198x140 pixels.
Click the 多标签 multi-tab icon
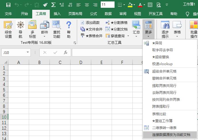(x=33, y=30)
